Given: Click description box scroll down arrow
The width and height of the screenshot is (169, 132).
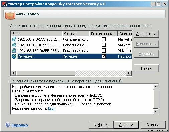Looking at the screenshot, I should point(155,111).
